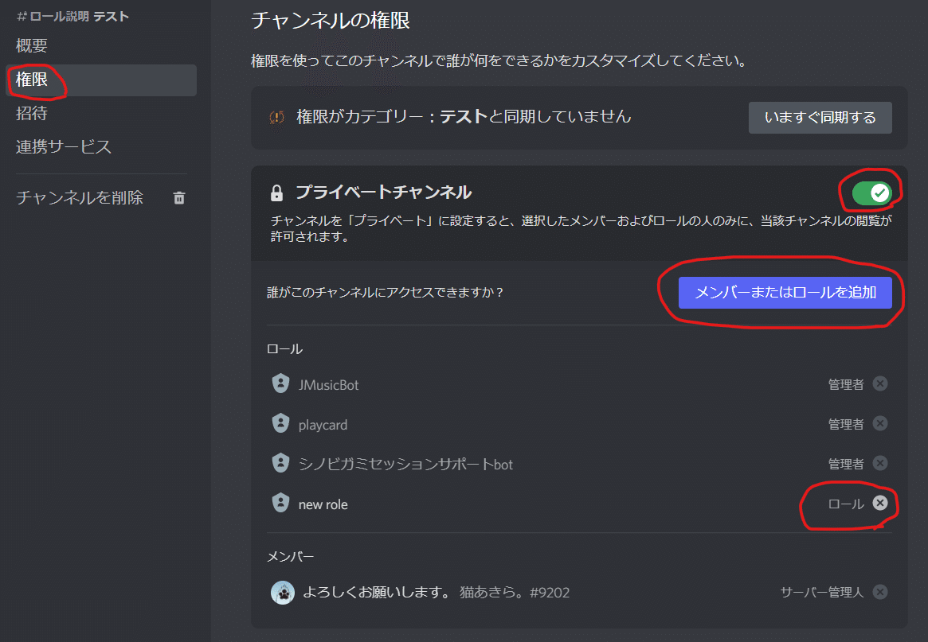928x642 pixels.
Task: Click the playcard role shield icon
Action: (x=282, y=423)
